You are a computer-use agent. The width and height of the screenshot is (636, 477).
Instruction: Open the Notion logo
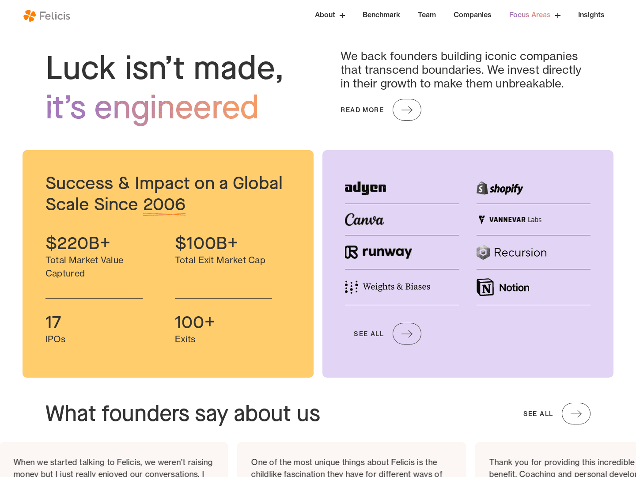pos(503,287)
